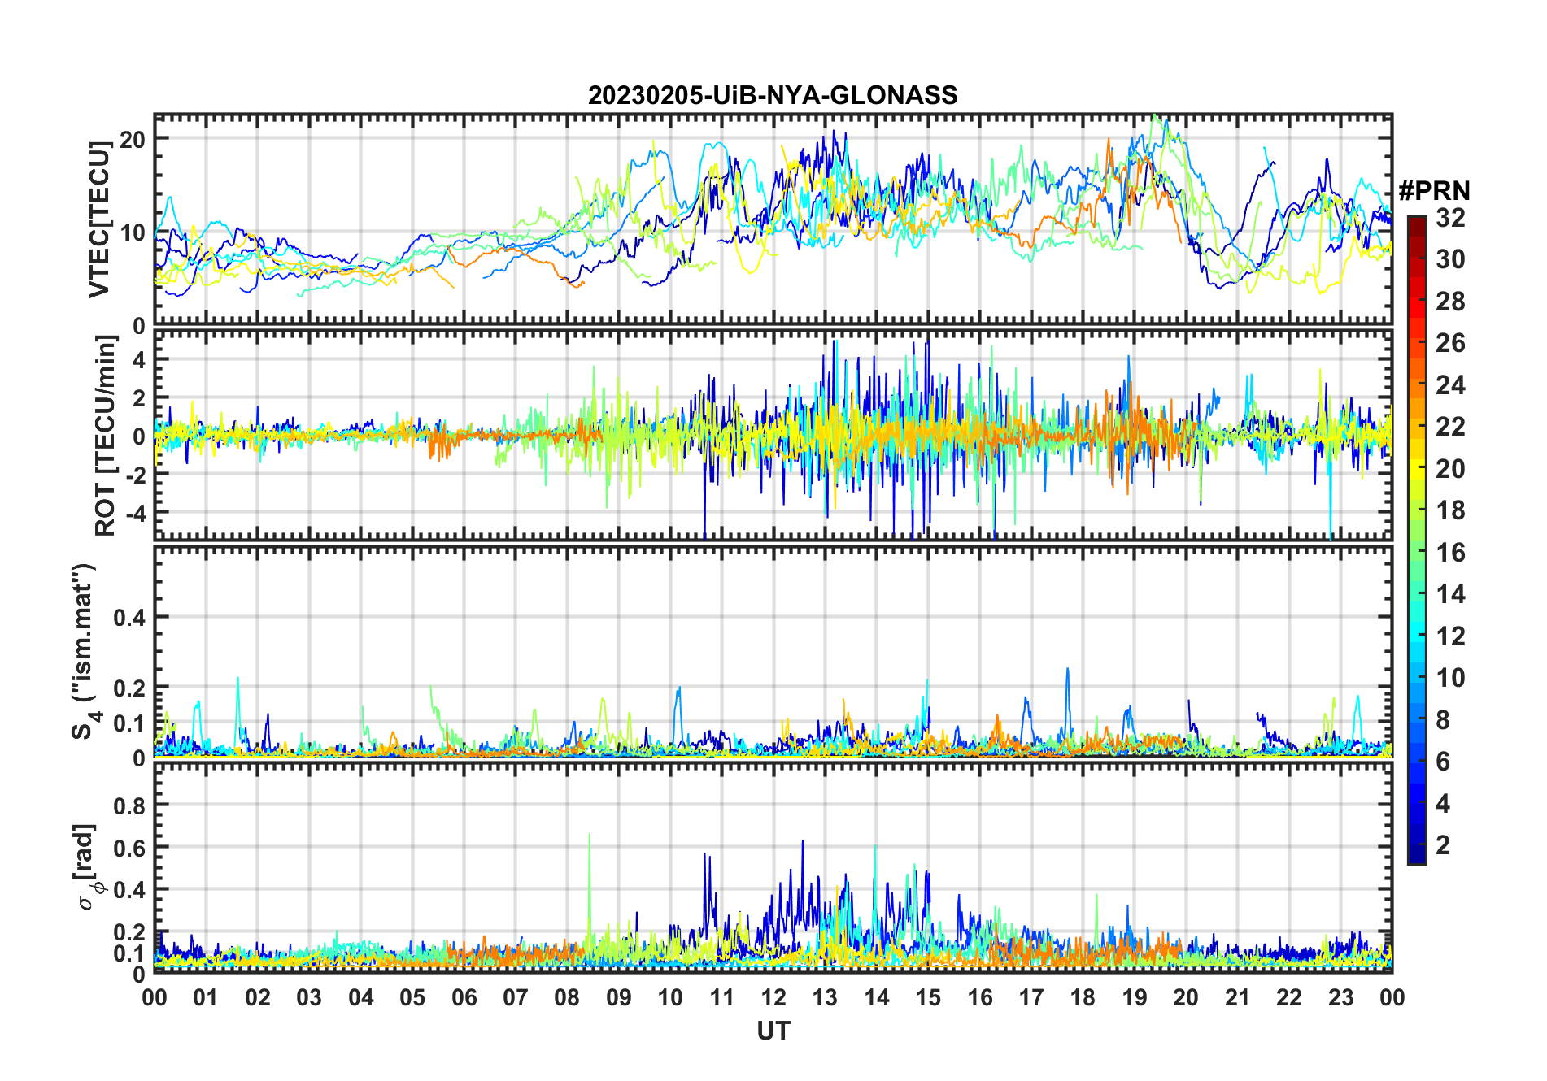Image resolution: width=1547 pixels, height=1081 pixels.
Task: Click x-axis hour label "09"
Action: coord(619,997)
